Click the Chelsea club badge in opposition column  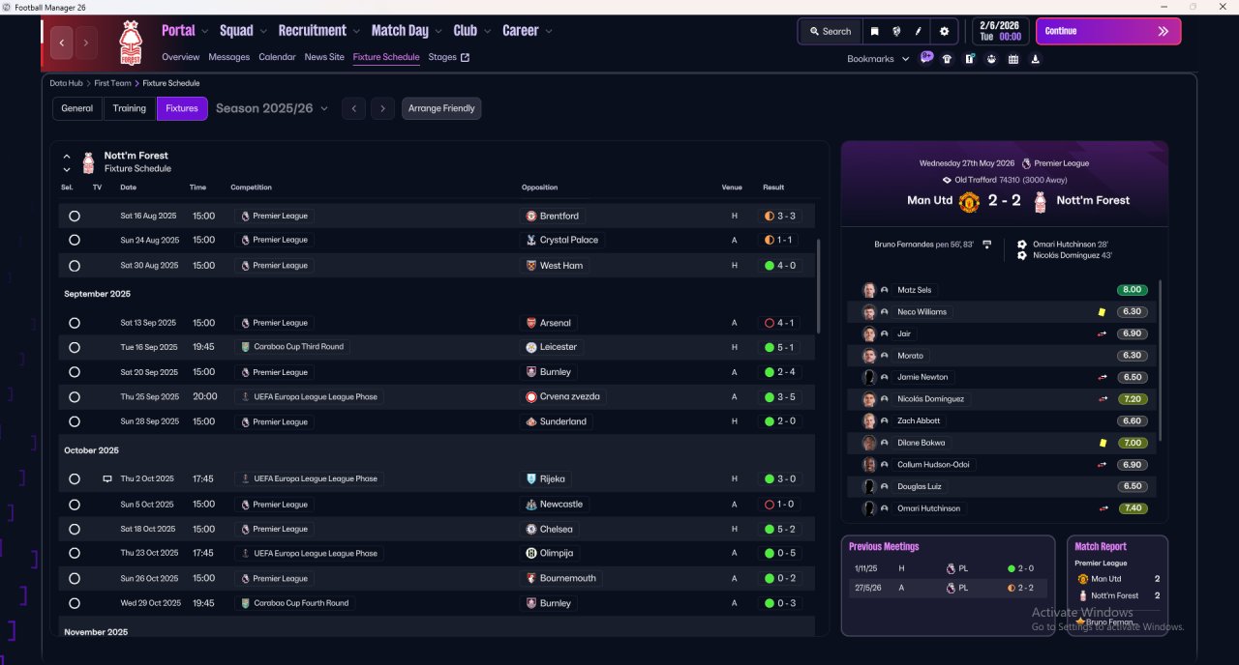coord(530,529)
